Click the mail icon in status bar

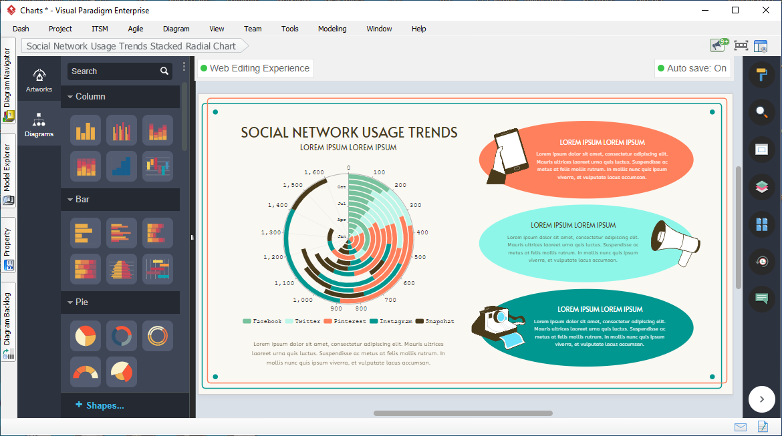741,427
